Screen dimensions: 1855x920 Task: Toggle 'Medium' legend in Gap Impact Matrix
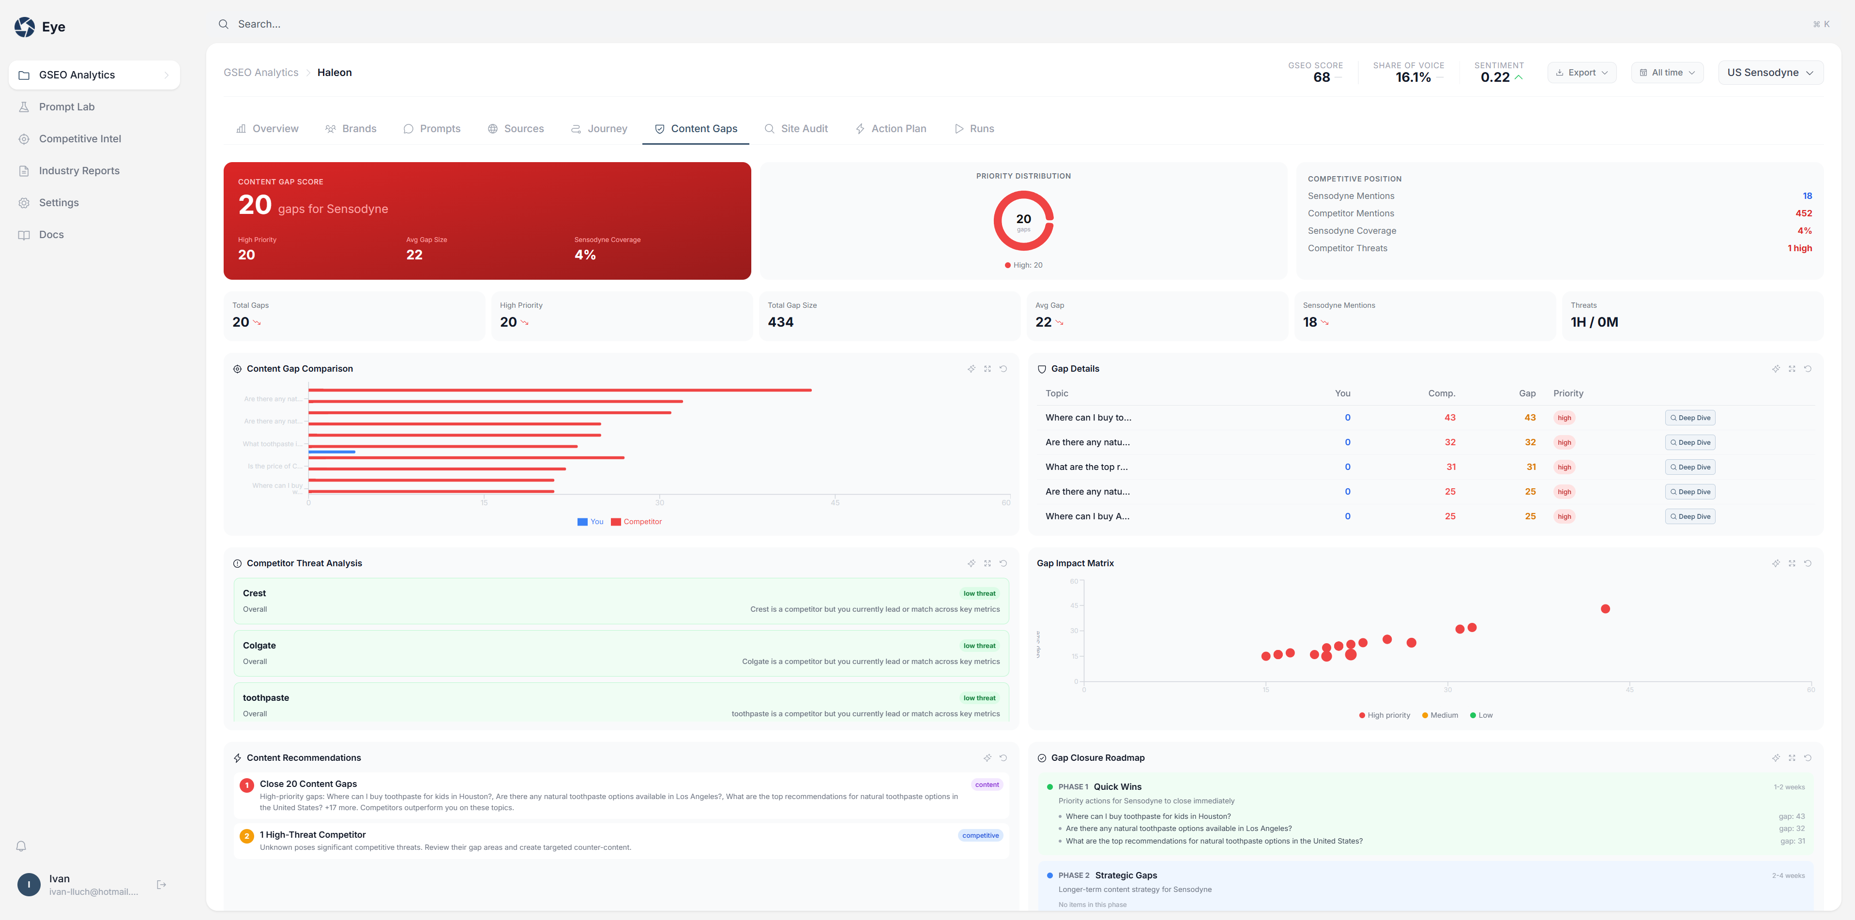click(x=1440, y=715)
